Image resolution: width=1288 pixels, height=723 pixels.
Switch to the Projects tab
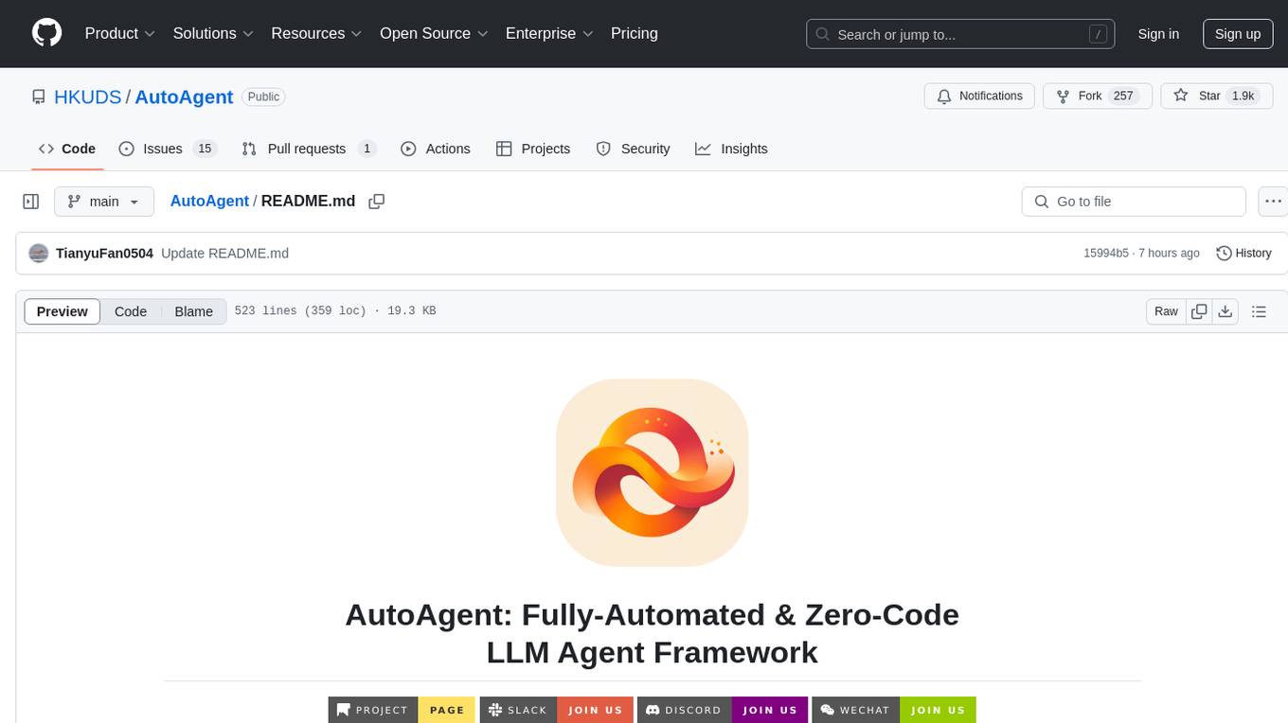[x=533, y=149]
